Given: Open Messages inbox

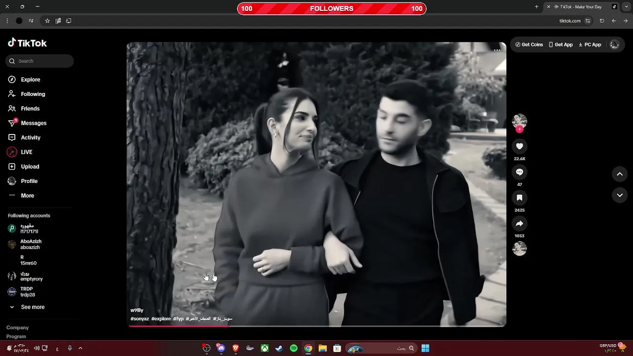Looking at the screenshot, I should (27, 123).
